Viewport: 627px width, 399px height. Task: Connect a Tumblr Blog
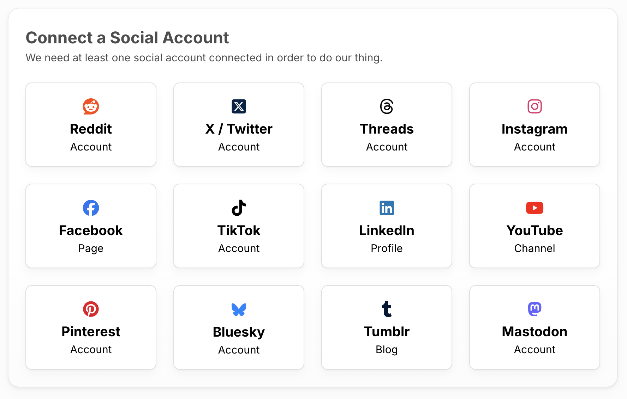(387, 327)
